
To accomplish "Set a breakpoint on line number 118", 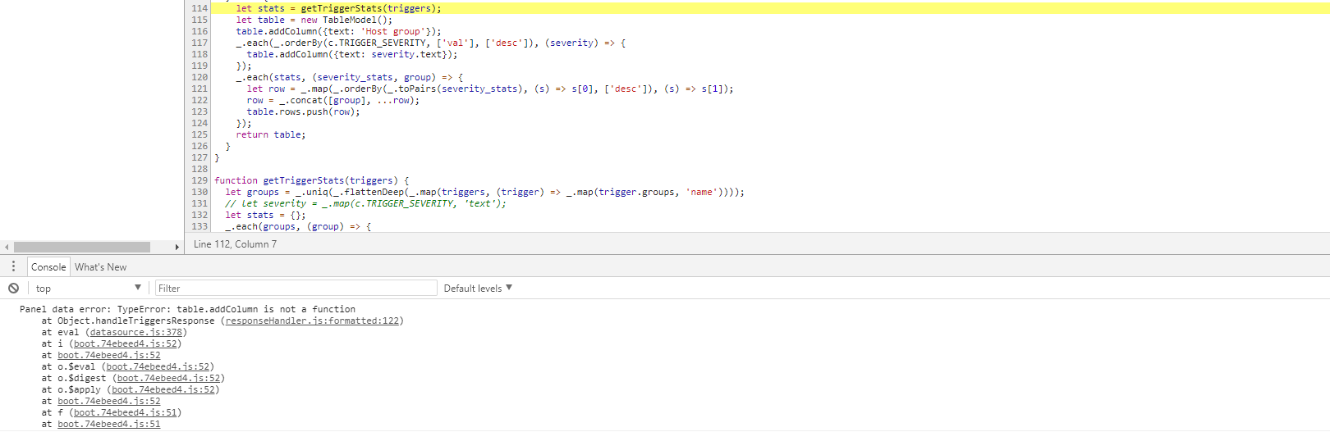I will [x=199, y=54].
